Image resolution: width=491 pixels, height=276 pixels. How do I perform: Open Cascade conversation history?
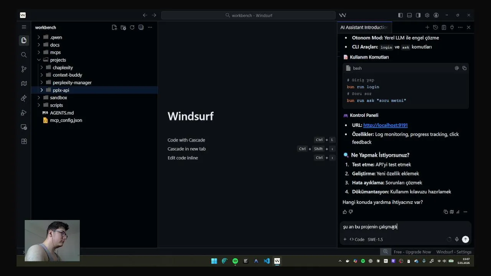435,27
